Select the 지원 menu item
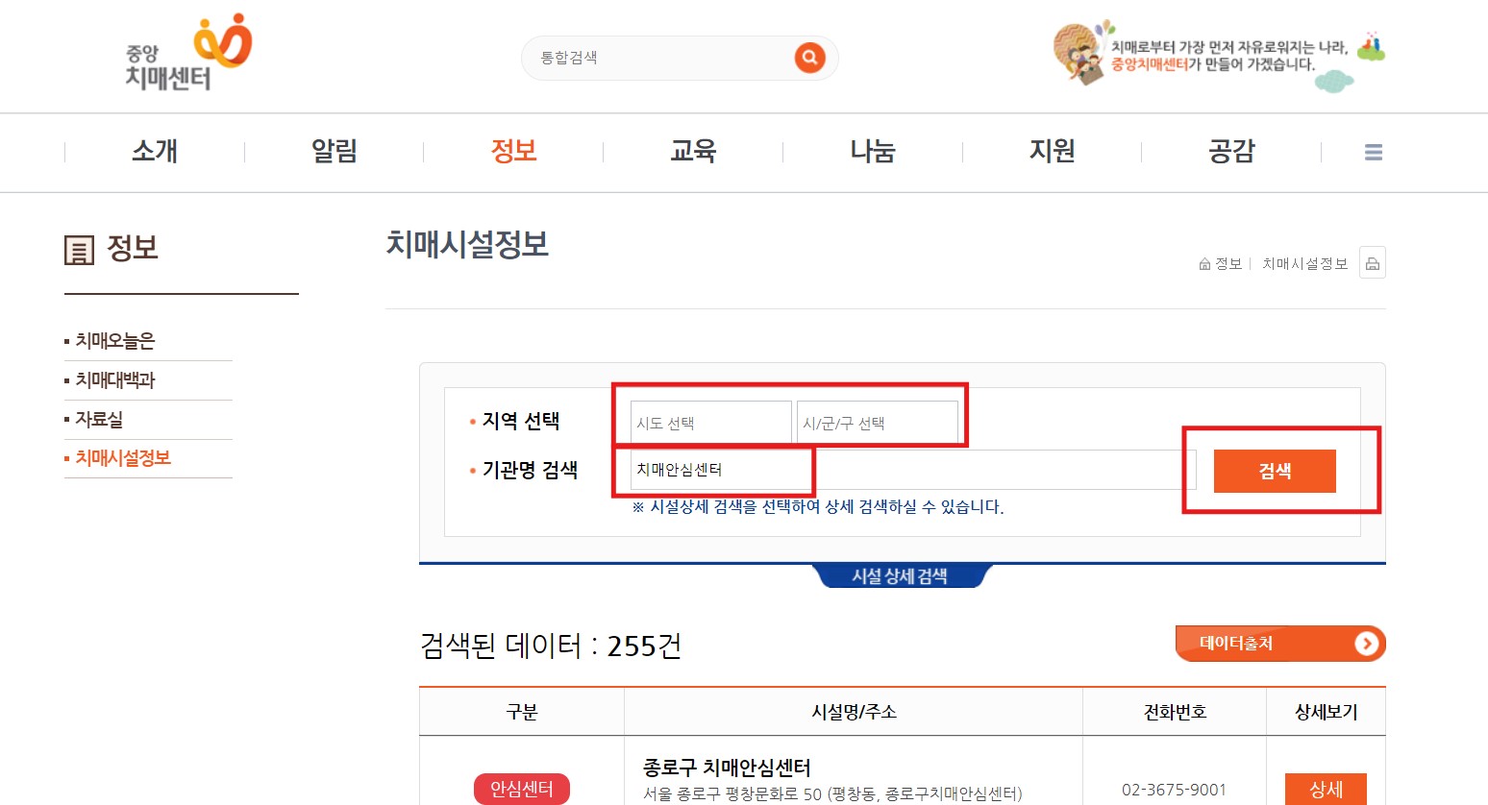This screenshot has height=805, width=1488. point(1052,151)
